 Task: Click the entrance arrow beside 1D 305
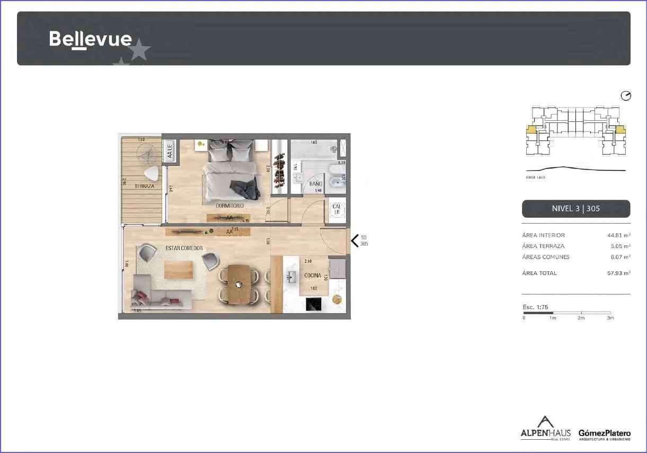click(x=354, y=241)
